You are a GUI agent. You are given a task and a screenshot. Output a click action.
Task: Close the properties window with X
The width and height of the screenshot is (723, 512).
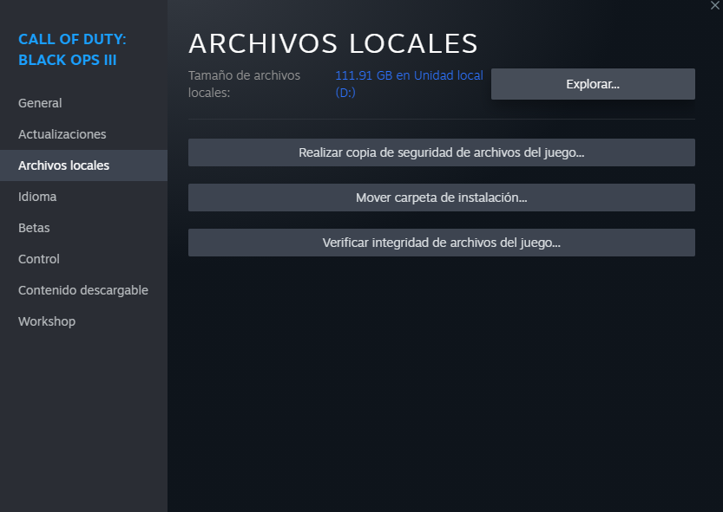pos(714,5)
